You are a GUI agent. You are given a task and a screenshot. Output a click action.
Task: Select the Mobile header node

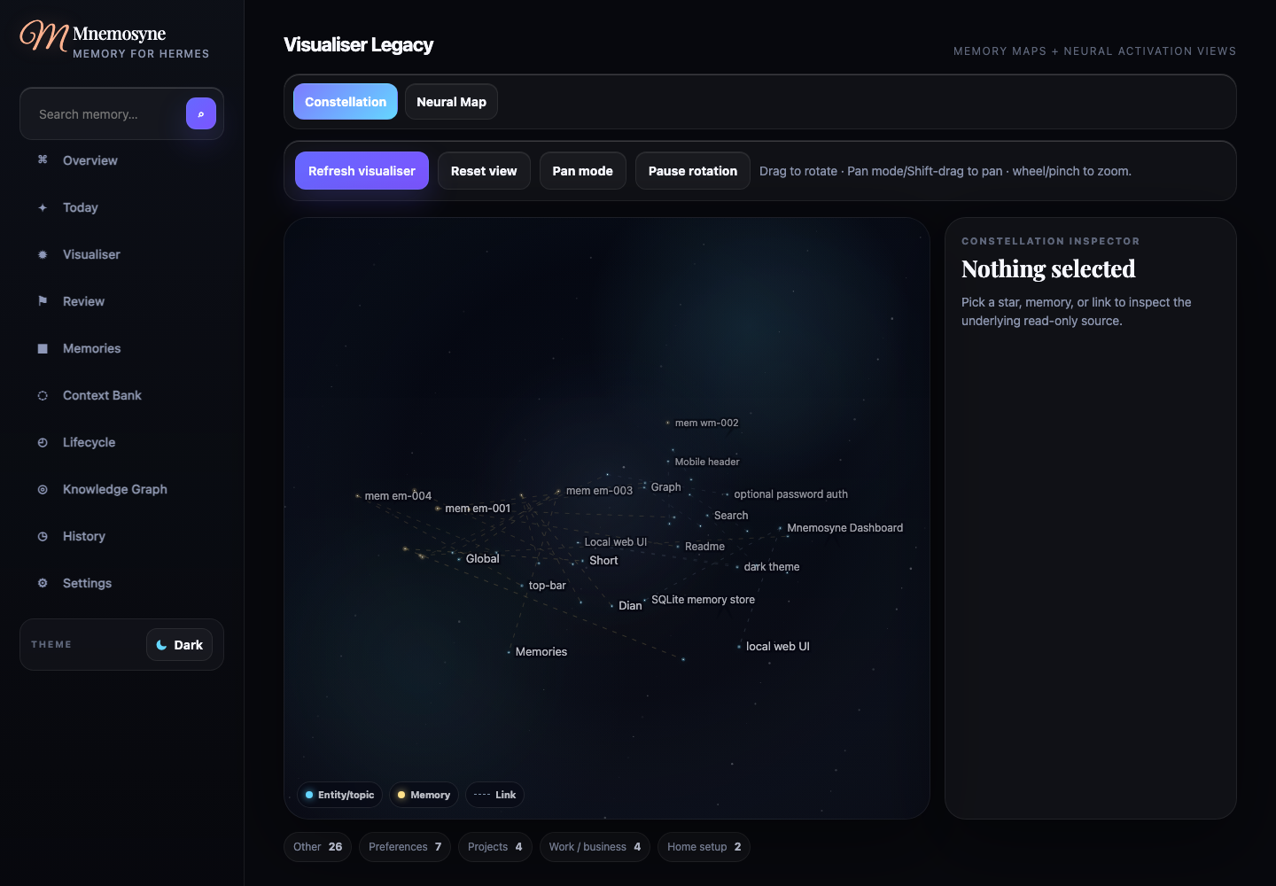pyautogui.click(x=668, y=462)
